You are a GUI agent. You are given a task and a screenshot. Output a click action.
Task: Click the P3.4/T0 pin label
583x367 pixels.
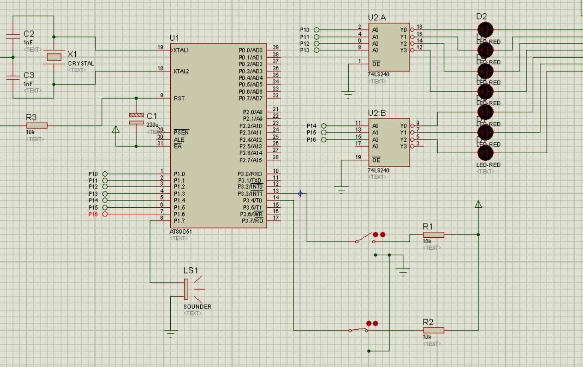pyautogui.click(x=252, y=201)
